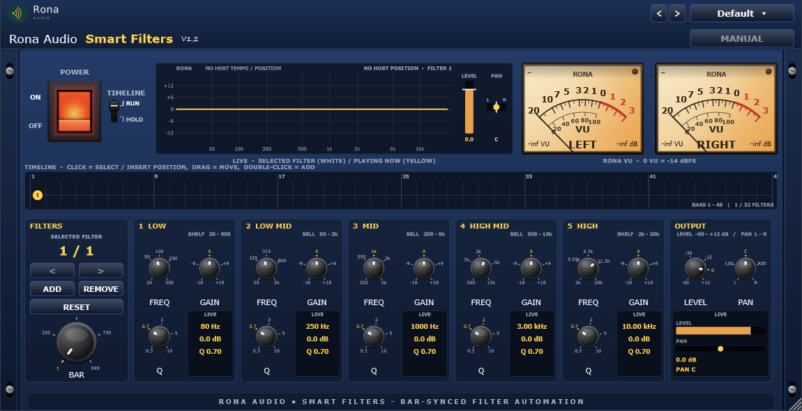Click the ADD filter button
802x411 pixels.
52,289
